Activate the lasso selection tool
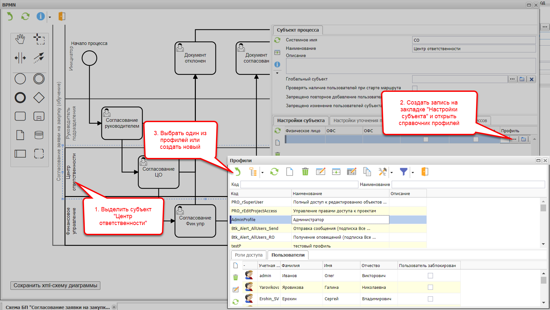550x310 pixels. 39,39
